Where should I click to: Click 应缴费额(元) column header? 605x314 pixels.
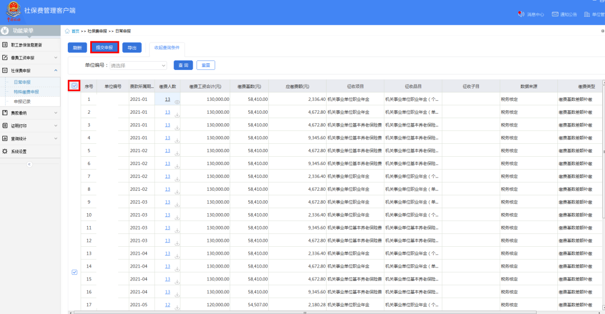click(x=297, y=86)
